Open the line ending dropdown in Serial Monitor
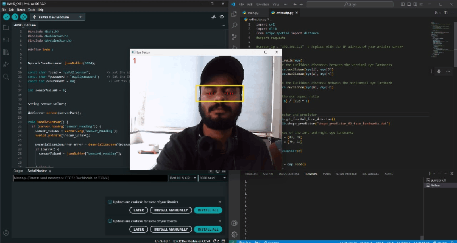The height and width of the screenshot is (243, 457). [182, 178]
